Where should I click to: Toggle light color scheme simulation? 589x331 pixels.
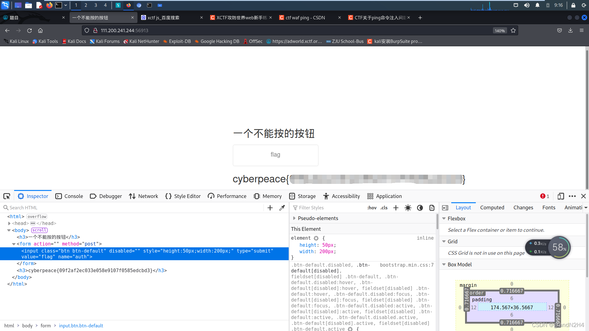click(x=408, y=208)
